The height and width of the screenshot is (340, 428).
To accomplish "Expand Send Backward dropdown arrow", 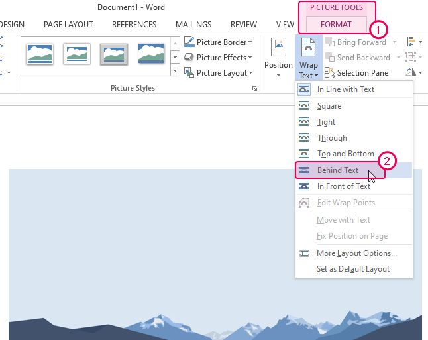I will tap(398, 58).
